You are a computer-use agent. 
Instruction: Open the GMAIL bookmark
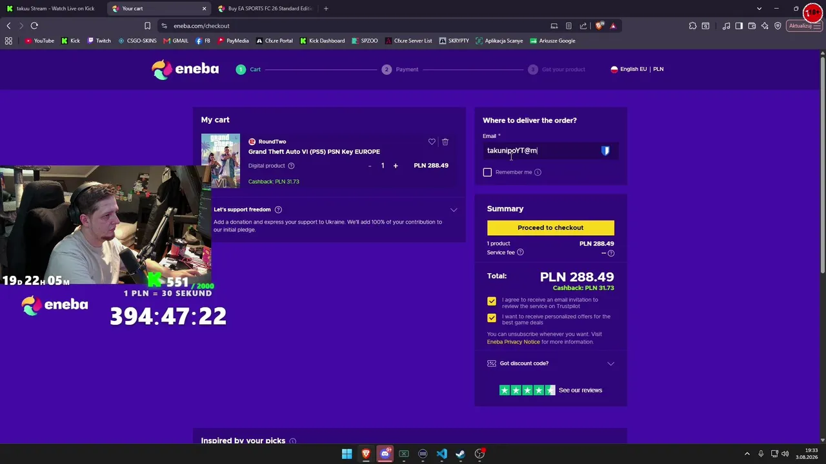coord(176,41)
